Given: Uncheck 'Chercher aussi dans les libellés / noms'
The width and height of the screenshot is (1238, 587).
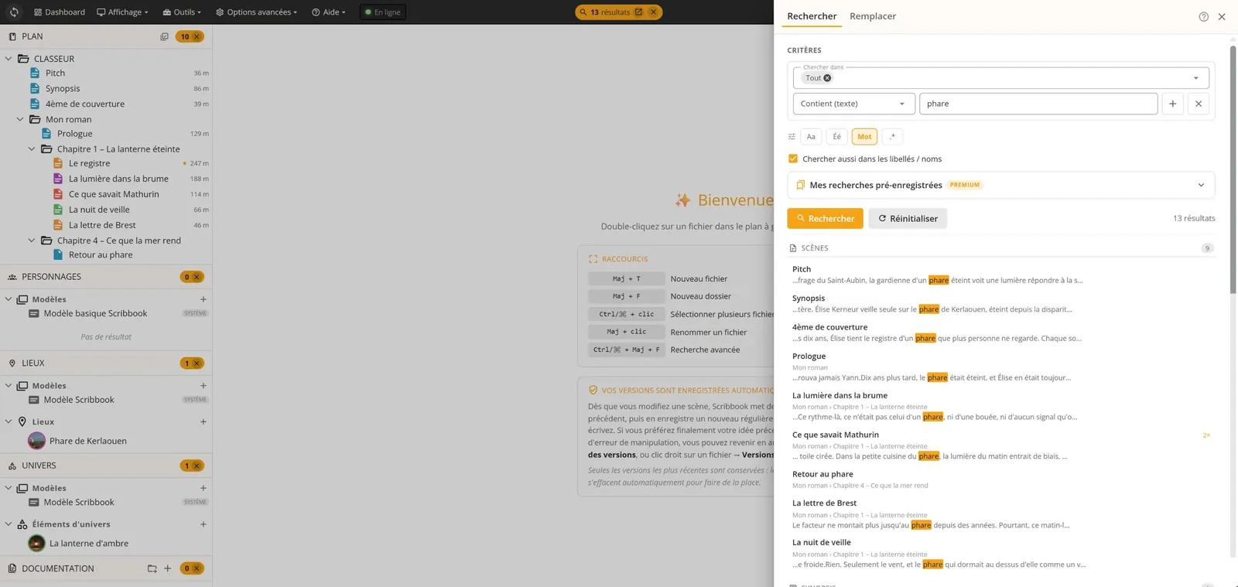Looking at the screenshot, I should tap(792, 159).
